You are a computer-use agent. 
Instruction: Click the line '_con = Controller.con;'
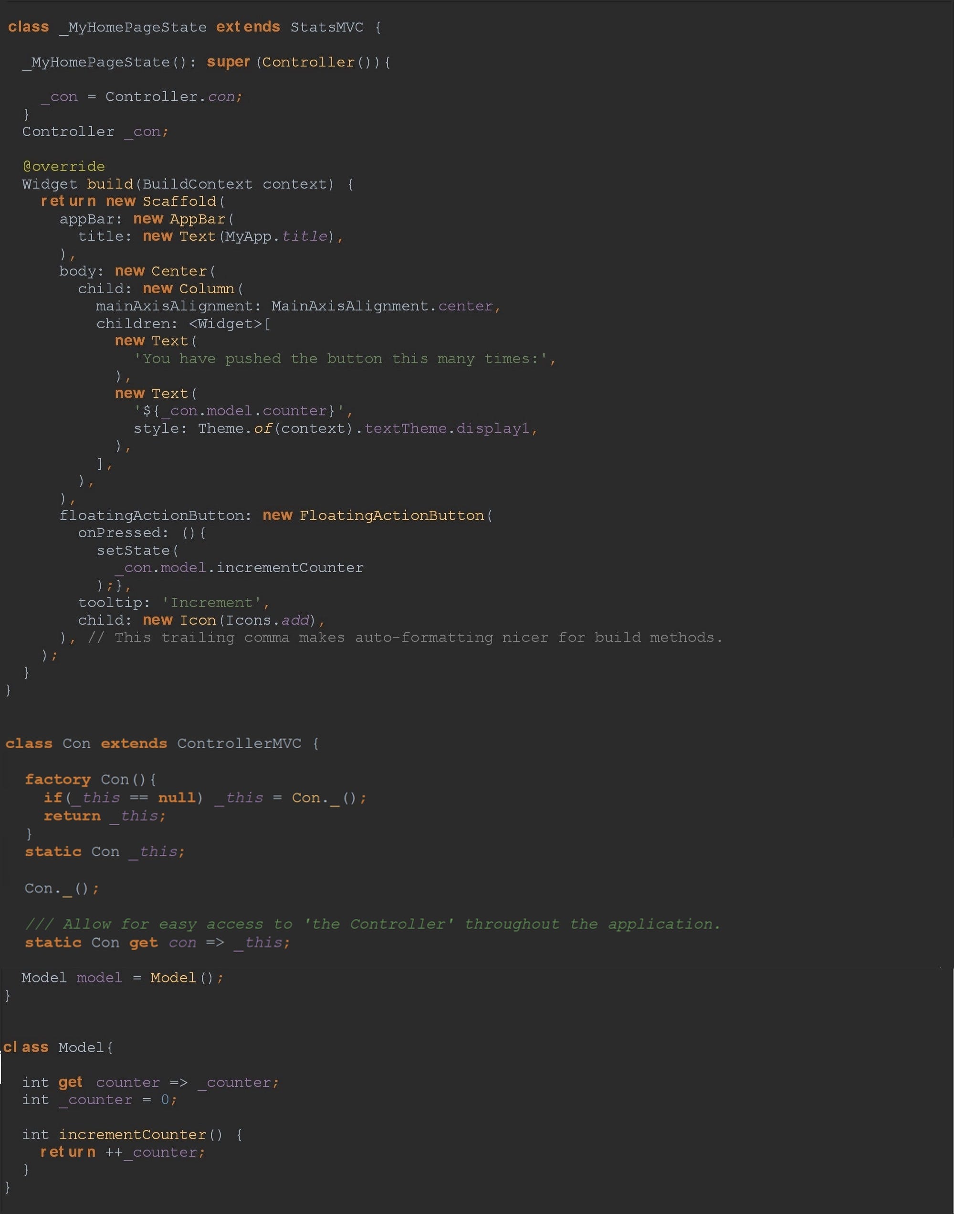(x=142, y=97)
